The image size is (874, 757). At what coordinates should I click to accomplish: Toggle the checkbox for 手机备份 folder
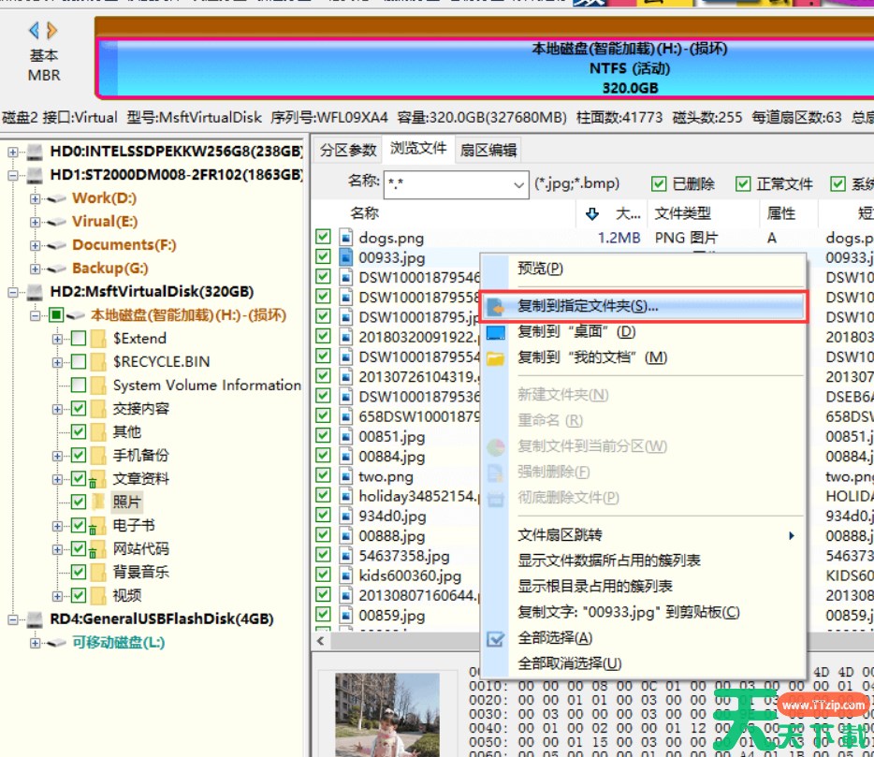pyautogui.click(x=79, y=456)
